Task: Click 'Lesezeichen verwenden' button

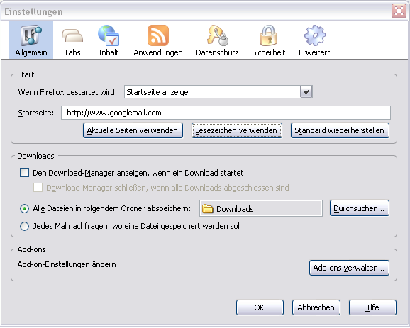Action: click(x=237, y=130)
